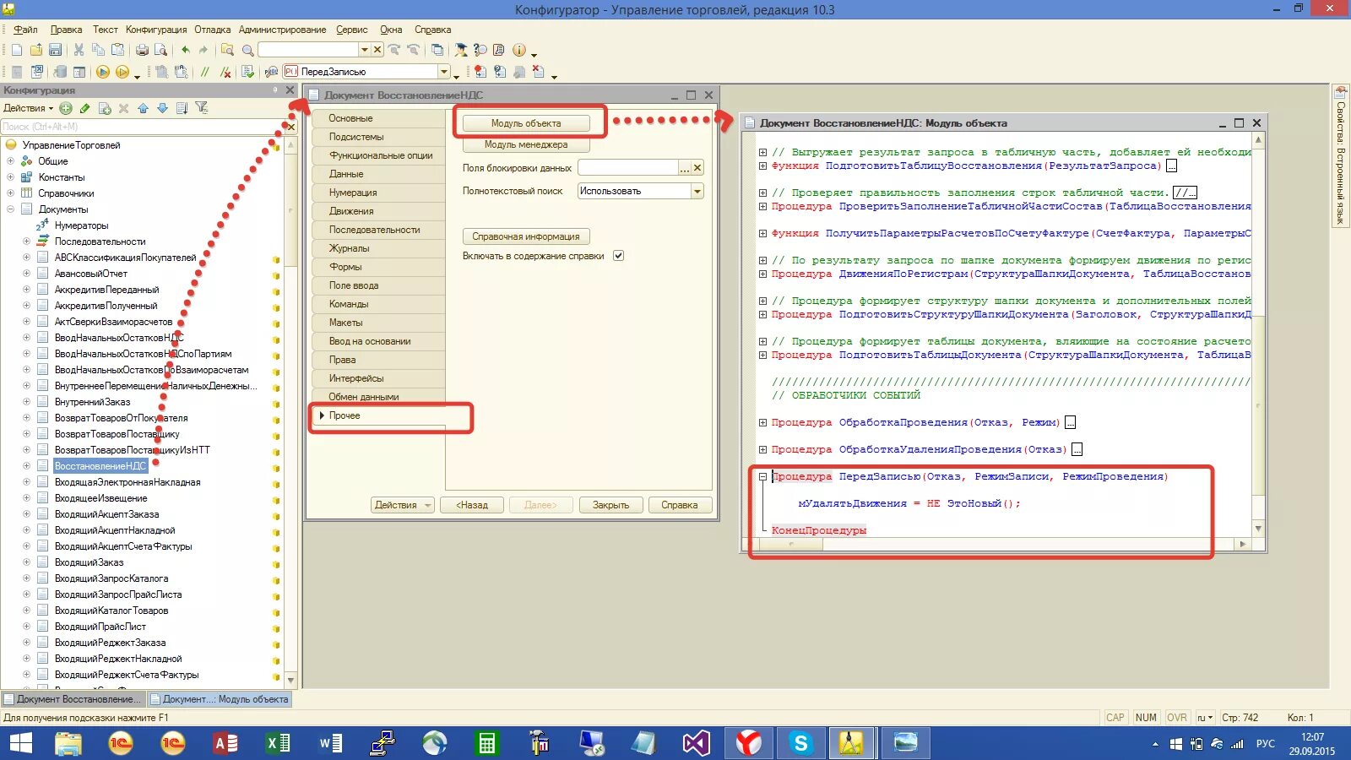Comment out code with the // icon
The width and height of the screenshot is (1351, 760).
204,72
